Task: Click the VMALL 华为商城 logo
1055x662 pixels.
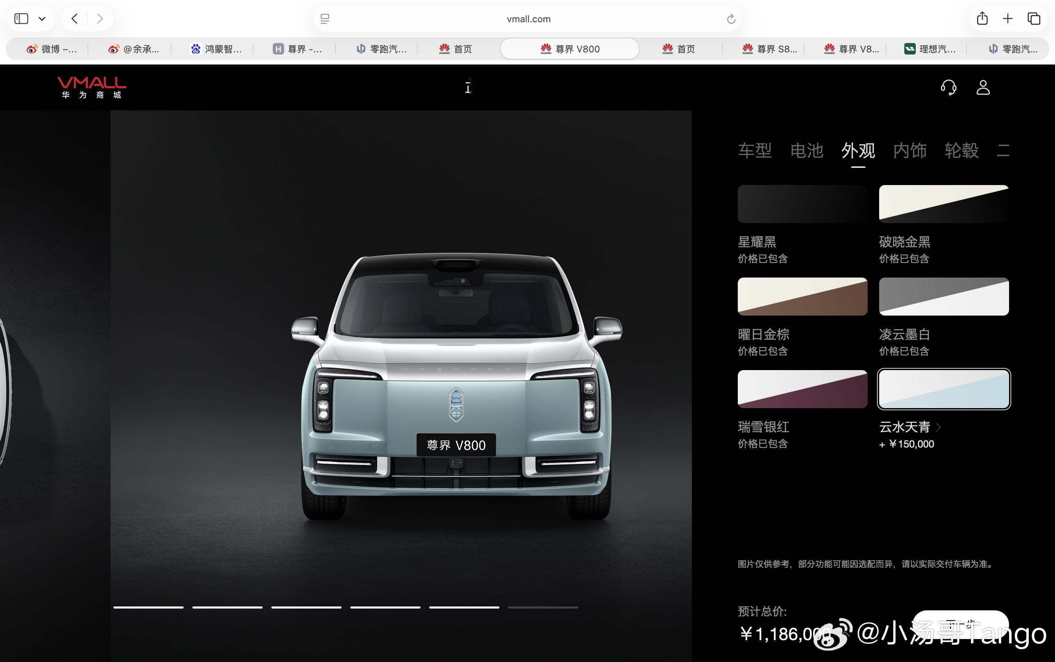Action: tap(92, 88)
